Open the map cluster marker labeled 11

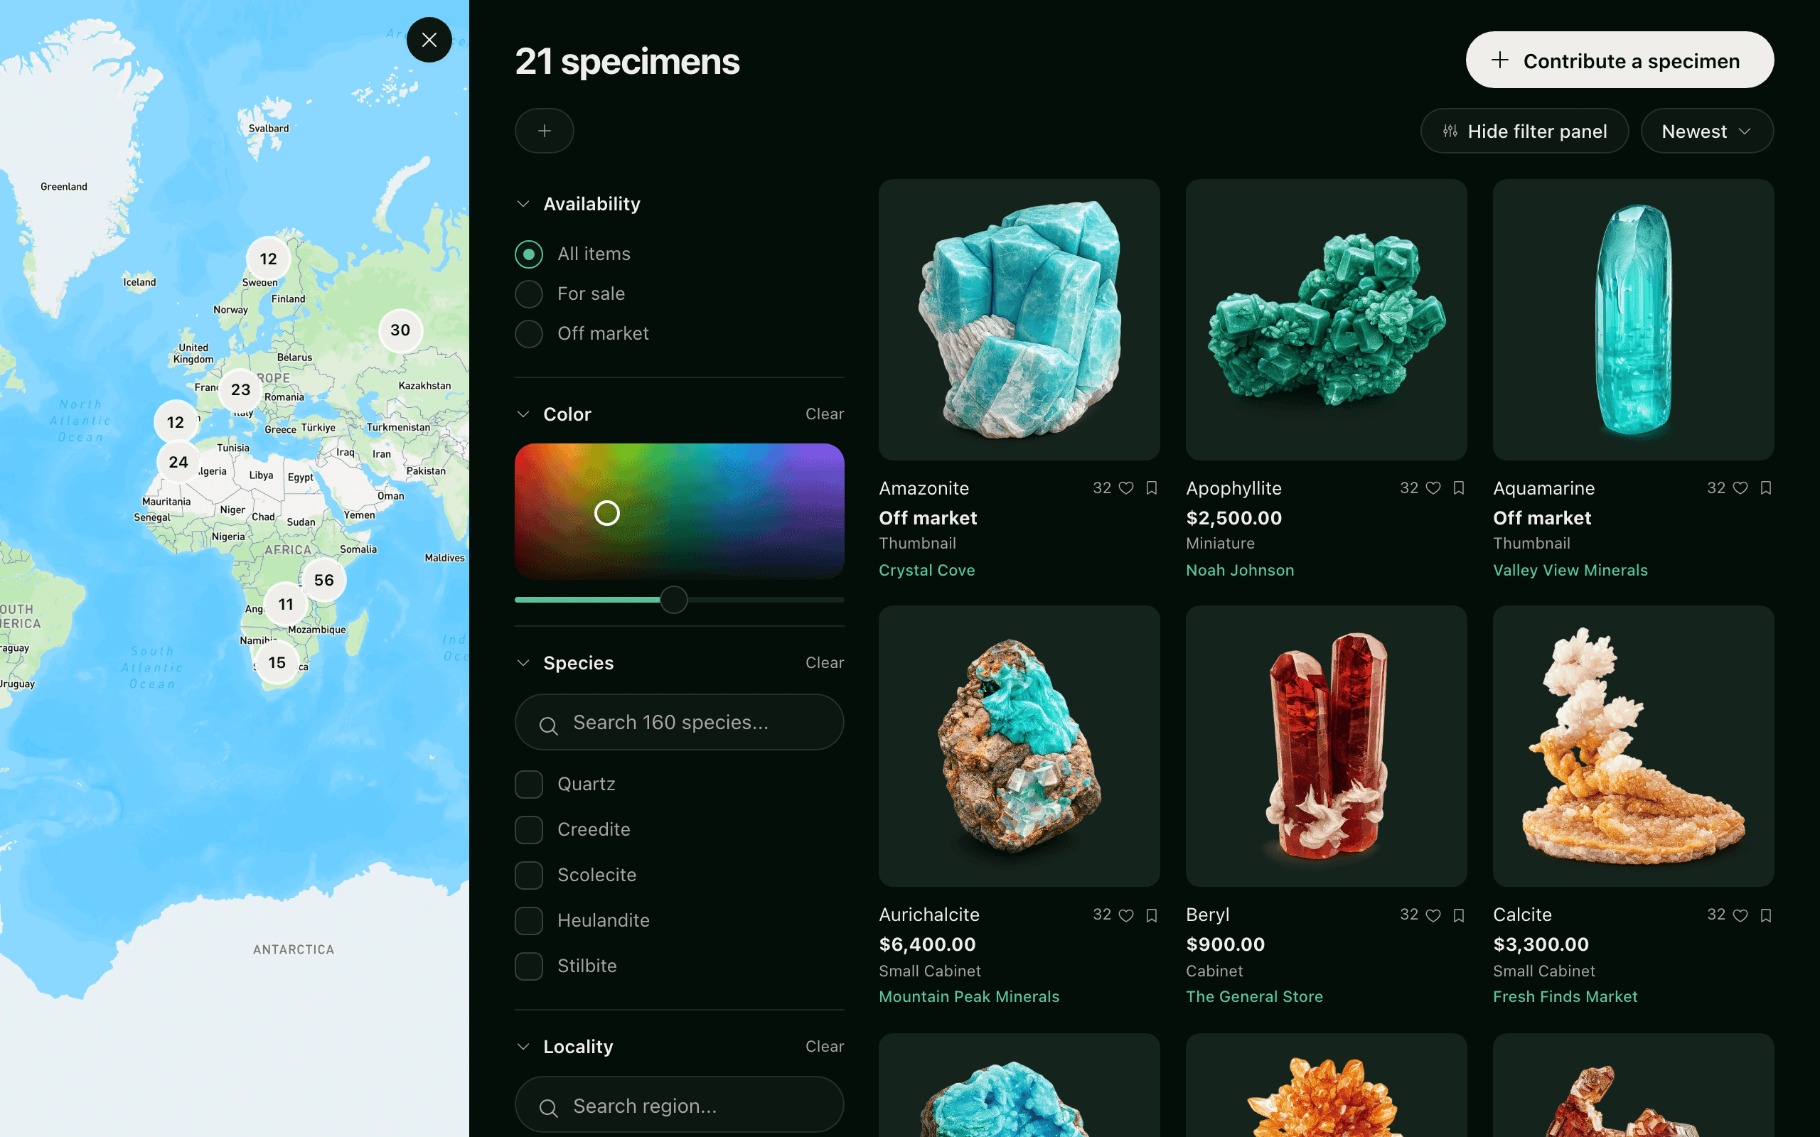[286, 604]
